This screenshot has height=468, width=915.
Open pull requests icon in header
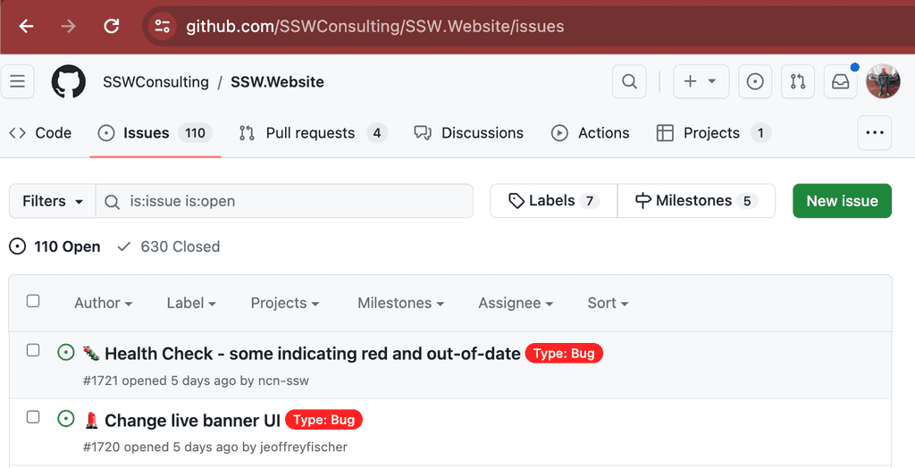(798, 82)
